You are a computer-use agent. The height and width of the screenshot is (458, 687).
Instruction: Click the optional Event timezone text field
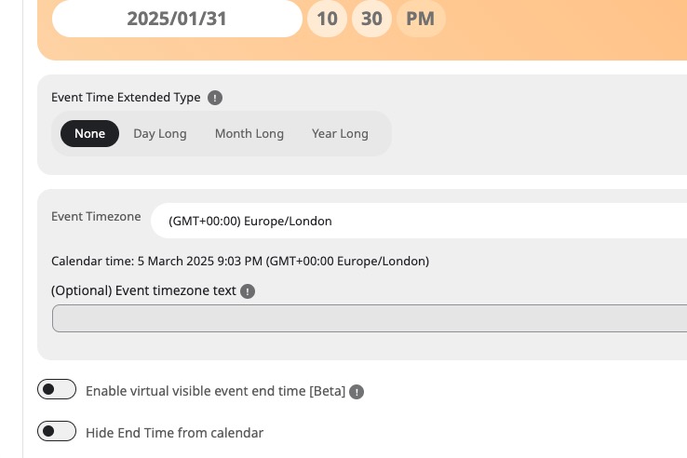tap(370, 318)
